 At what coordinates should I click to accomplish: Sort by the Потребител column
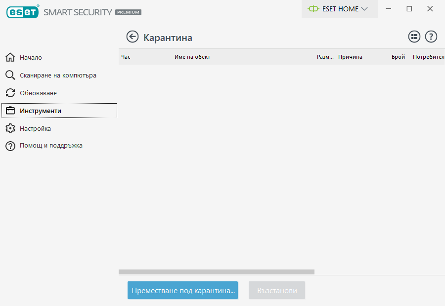(428, 57)
